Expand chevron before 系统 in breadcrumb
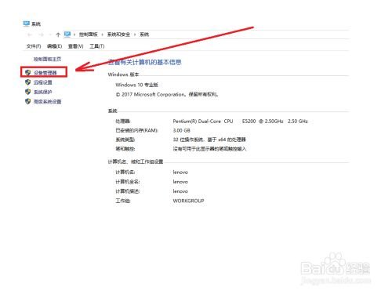Screen dimensions: 392x294 point(135,34)
